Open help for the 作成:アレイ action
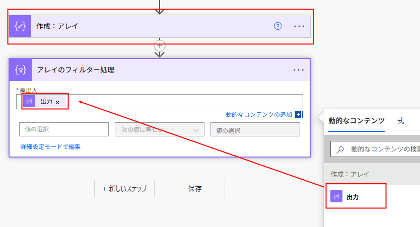The height and width of the screenshot is (227, 420). coord(278,26)
